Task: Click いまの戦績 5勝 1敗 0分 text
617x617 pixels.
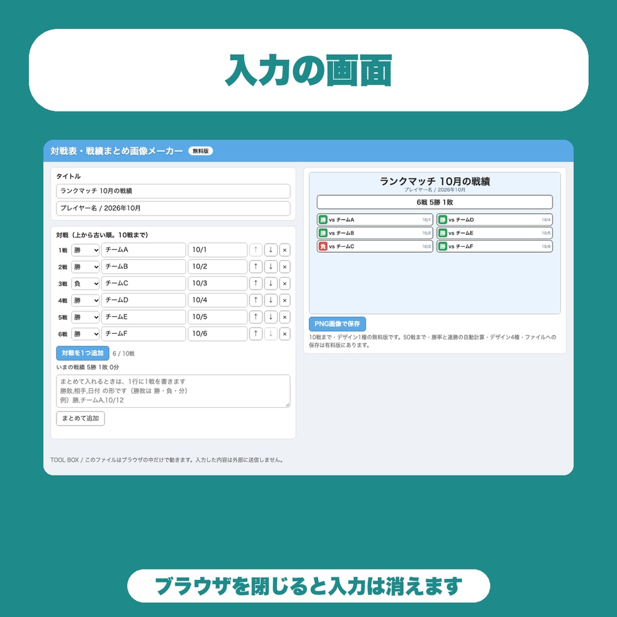Action: click(x=87, y=367)
